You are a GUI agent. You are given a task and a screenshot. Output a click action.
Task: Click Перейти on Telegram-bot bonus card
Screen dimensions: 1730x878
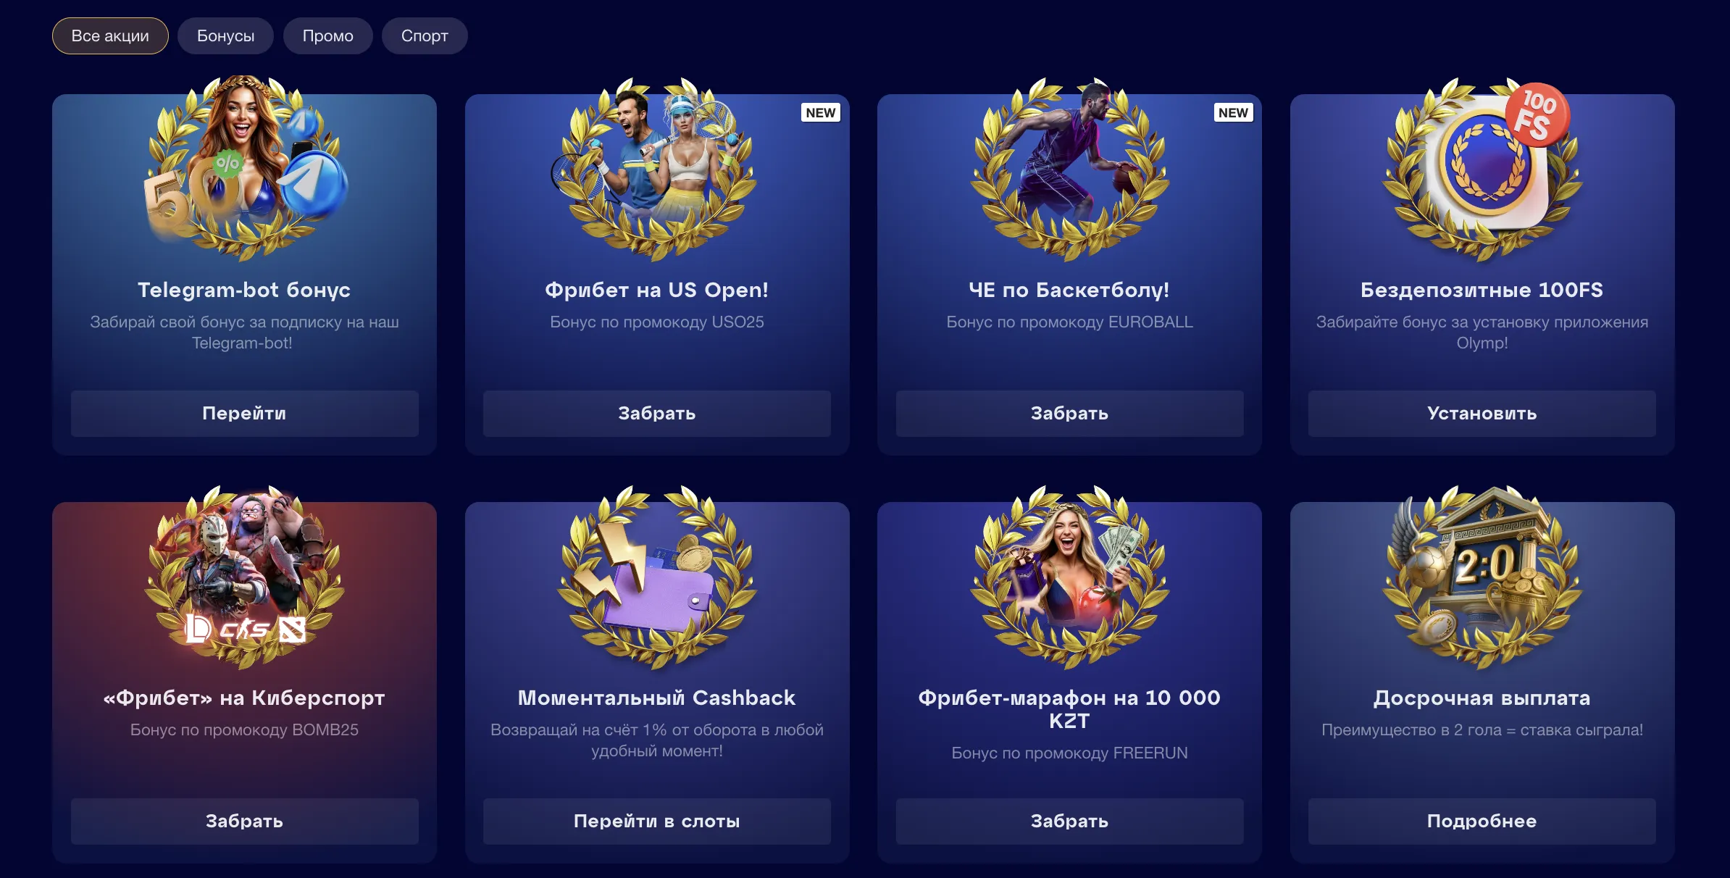tap(244, 413)
